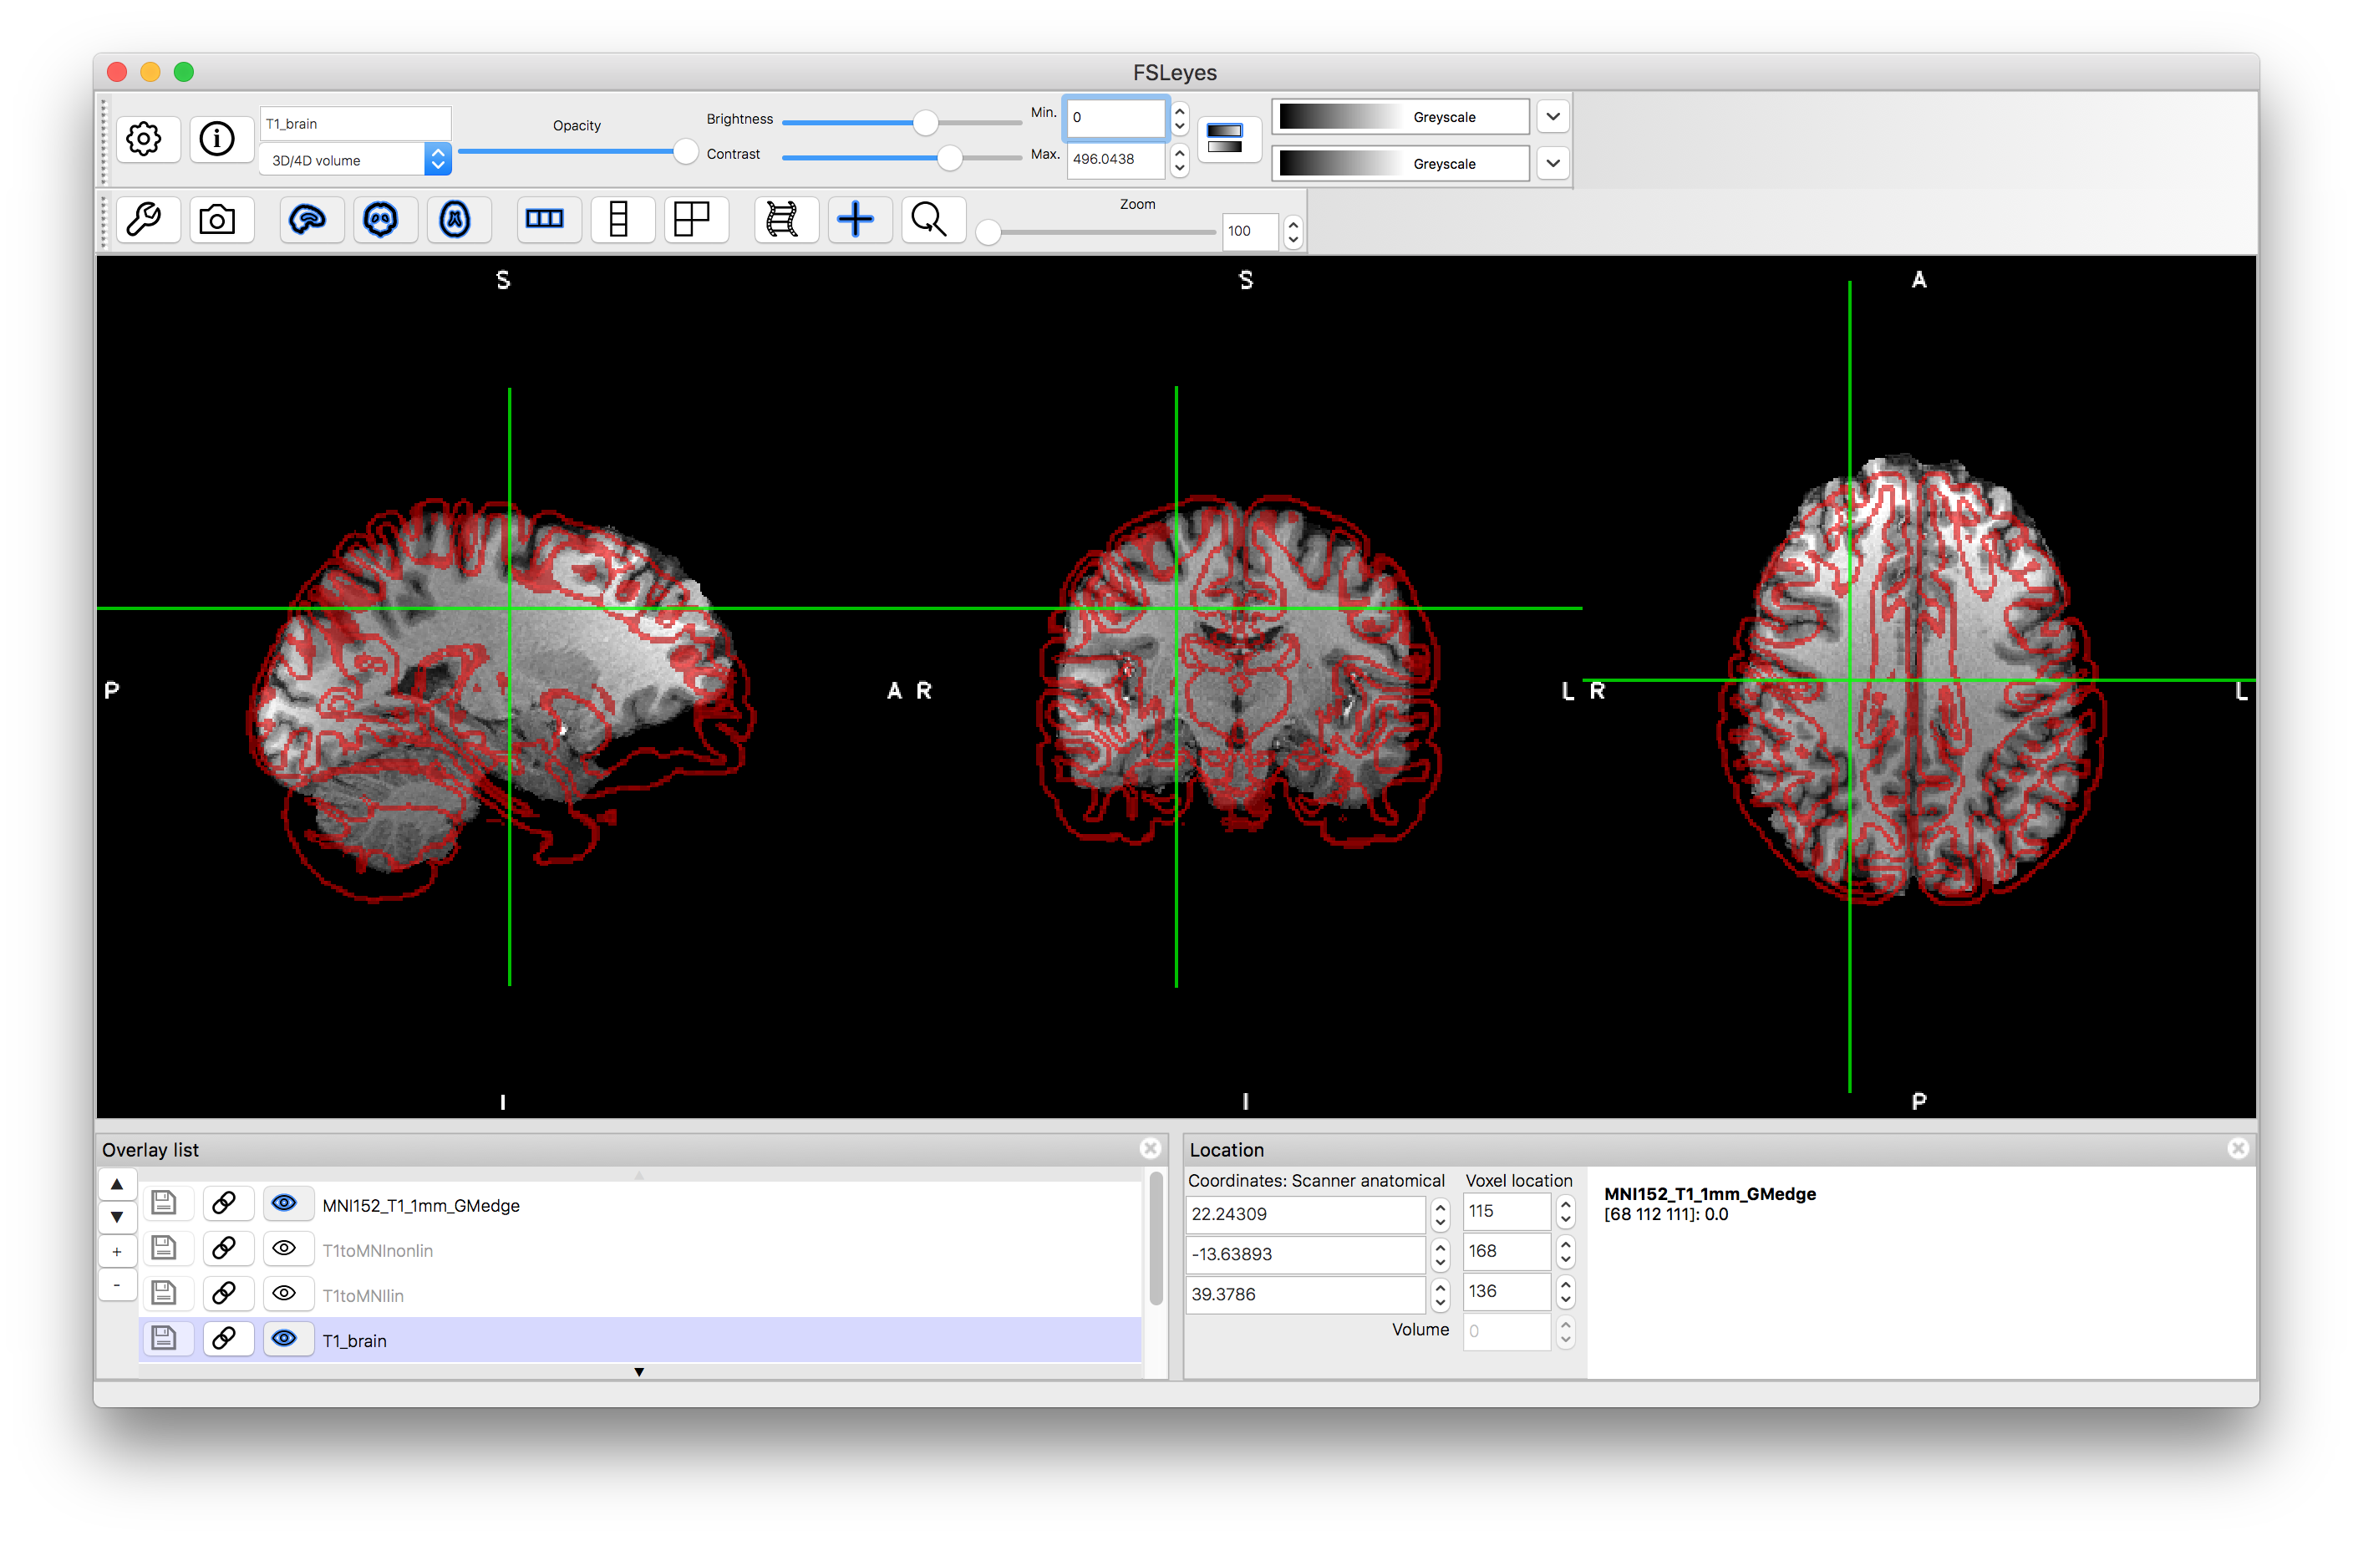Close the Overlay list panel

[1150, 1148]
